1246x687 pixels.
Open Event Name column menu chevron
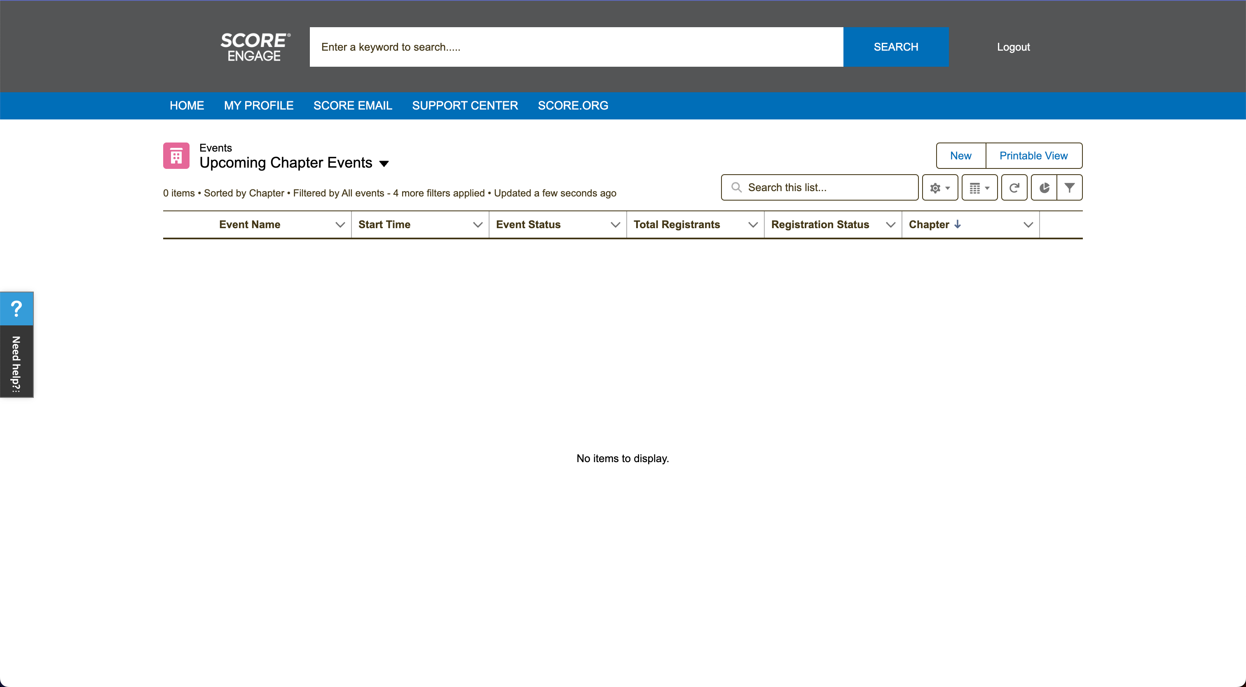(x=340, y=225)
